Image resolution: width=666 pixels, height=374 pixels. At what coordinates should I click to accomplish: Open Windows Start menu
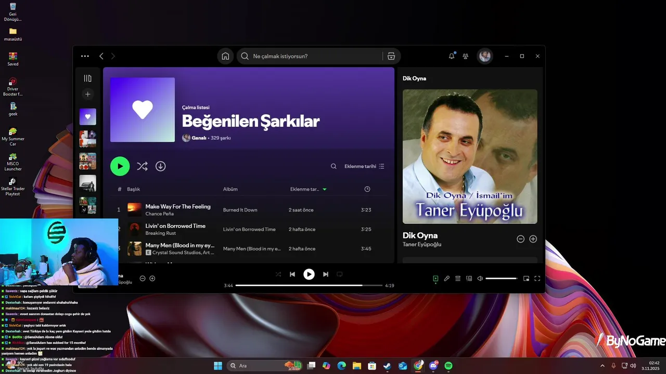click(x=218, y=366)
